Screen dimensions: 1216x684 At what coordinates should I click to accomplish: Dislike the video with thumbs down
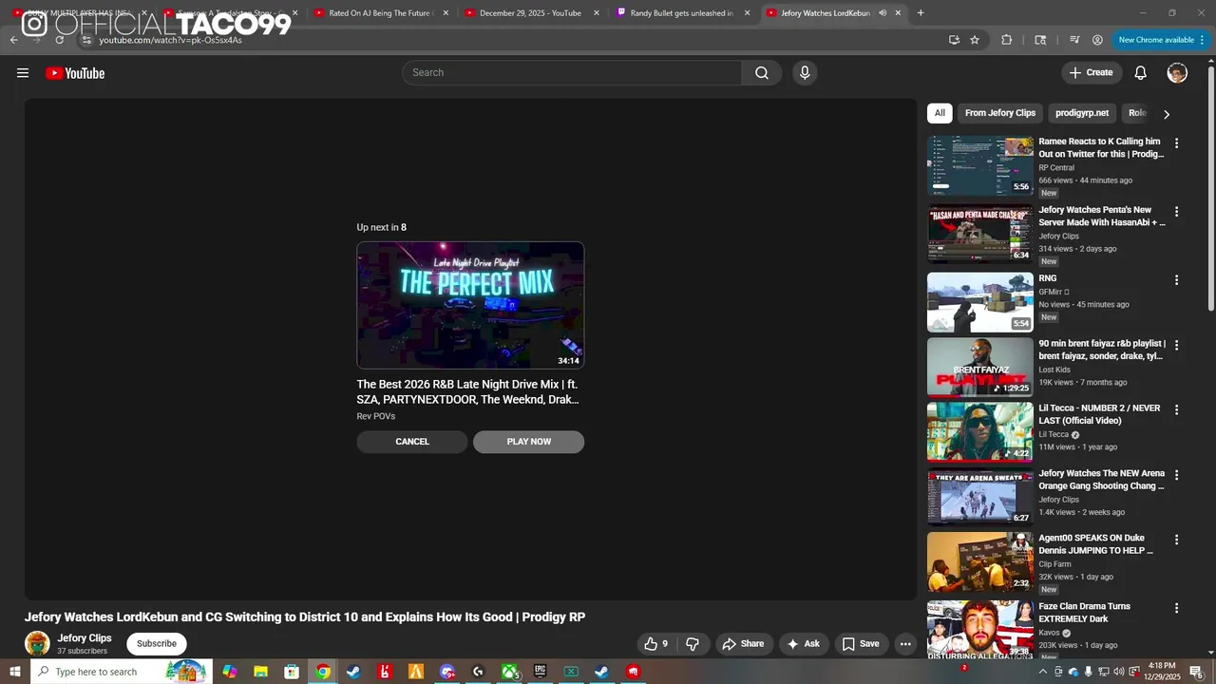point(693,644)
